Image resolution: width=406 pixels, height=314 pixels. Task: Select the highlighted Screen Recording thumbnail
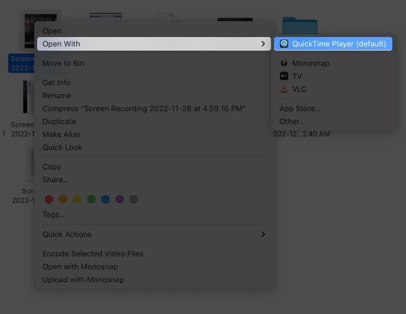29,31
